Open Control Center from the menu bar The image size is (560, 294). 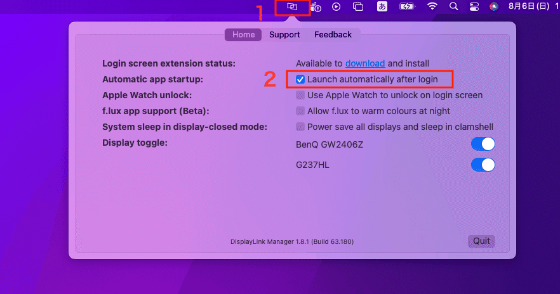pyautogui.click(x=474, y=6)
